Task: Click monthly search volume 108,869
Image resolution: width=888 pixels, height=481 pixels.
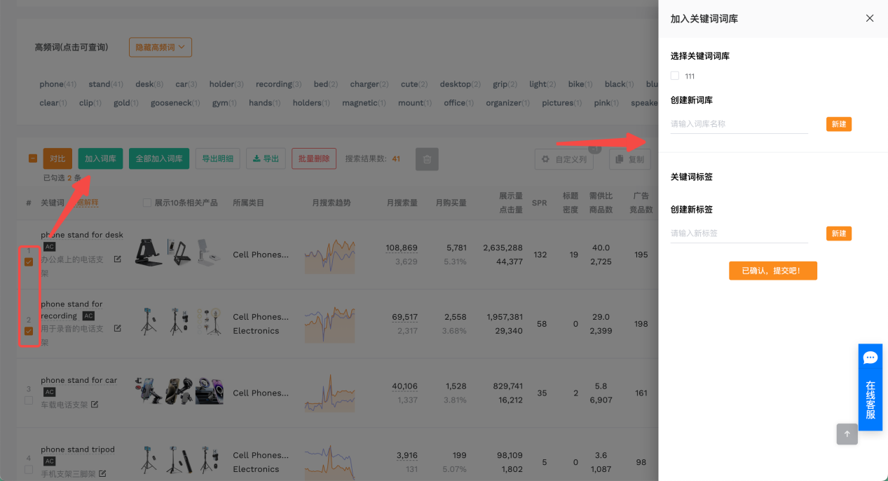Action: coord(402,248)
